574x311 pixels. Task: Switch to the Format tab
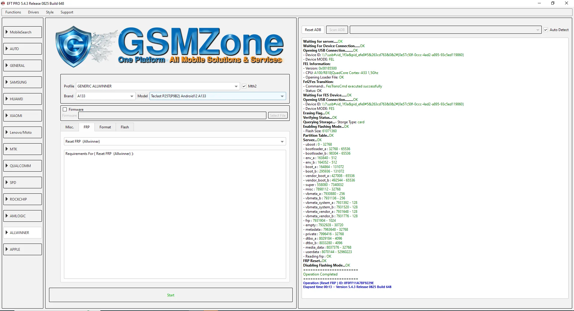tap(105, 127)
